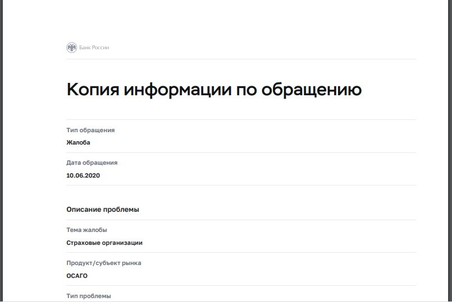Click the 'Страховые организации' value
The height and width of the screenshot is (302, 452).
(x=104, y=243)
